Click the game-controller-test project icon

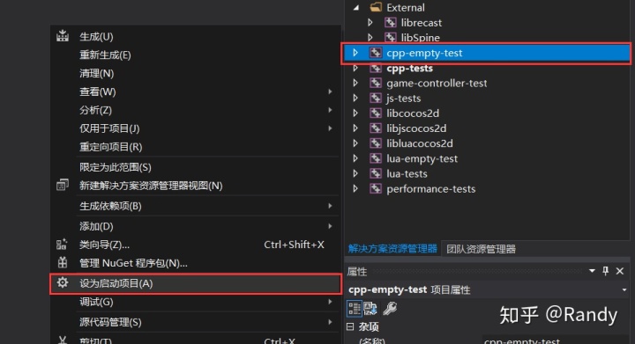pos(376,83)
